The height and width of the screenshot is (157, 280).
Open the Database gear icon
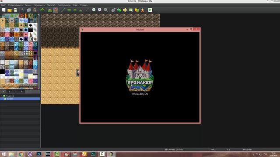click(x=113, y=10)
